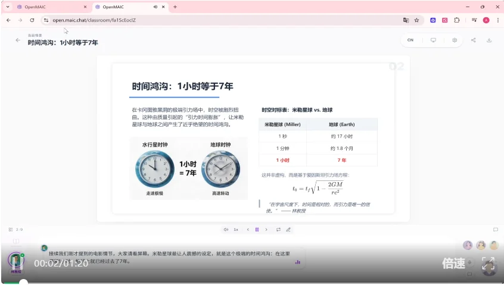Reload the page with the refresh icon

coord(32,20)
